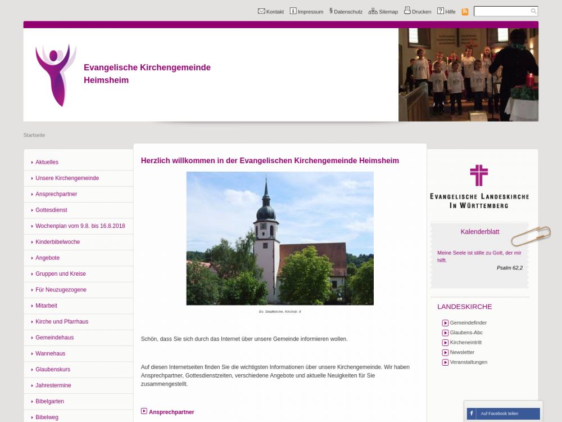Click the Stadtkirche church photo

pyautogui.click(x=280, y=238)
